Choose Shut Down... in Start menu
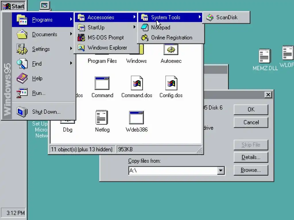Screen dimensions: 294x220 pos(43,112)
